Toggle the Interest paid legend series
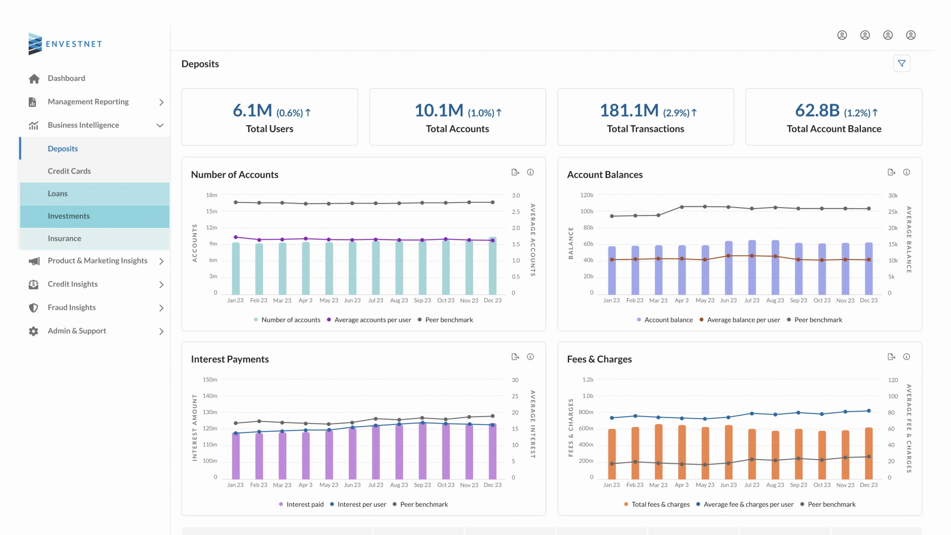 (301, 504)
